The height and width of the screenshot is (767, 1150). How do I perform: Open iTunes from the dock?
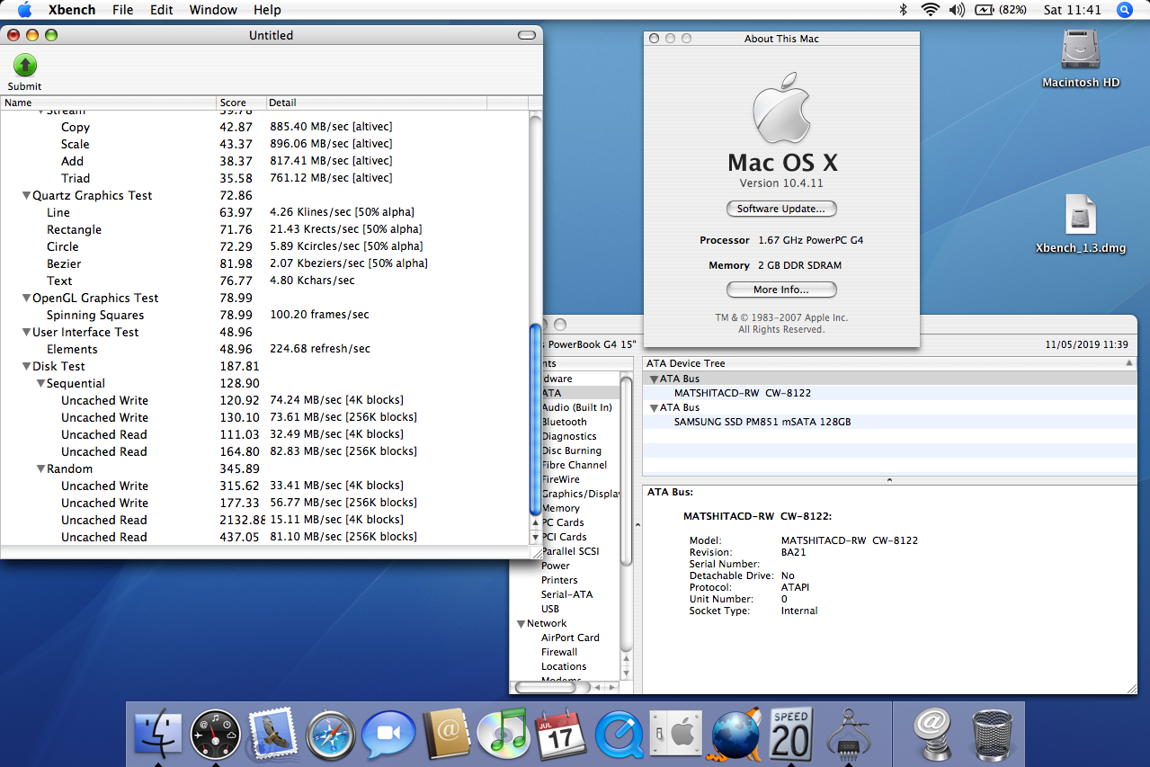503,734
